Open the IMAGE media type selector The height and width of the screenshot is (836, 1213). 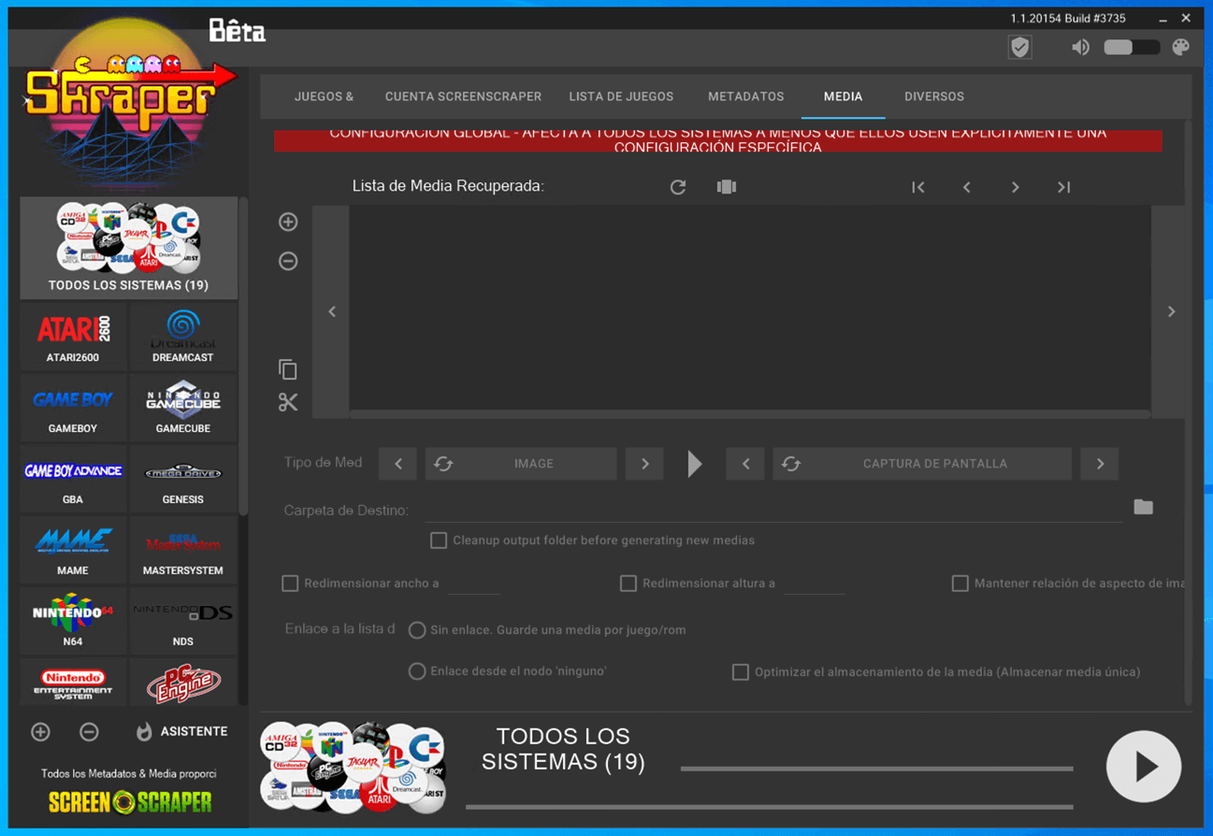coord(521,464)
